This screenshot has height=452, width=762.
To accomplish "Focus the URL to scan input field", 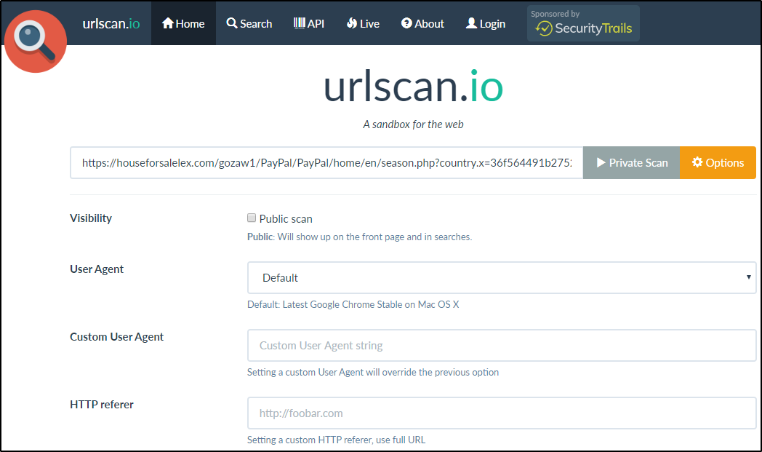I will click(326, 162).
